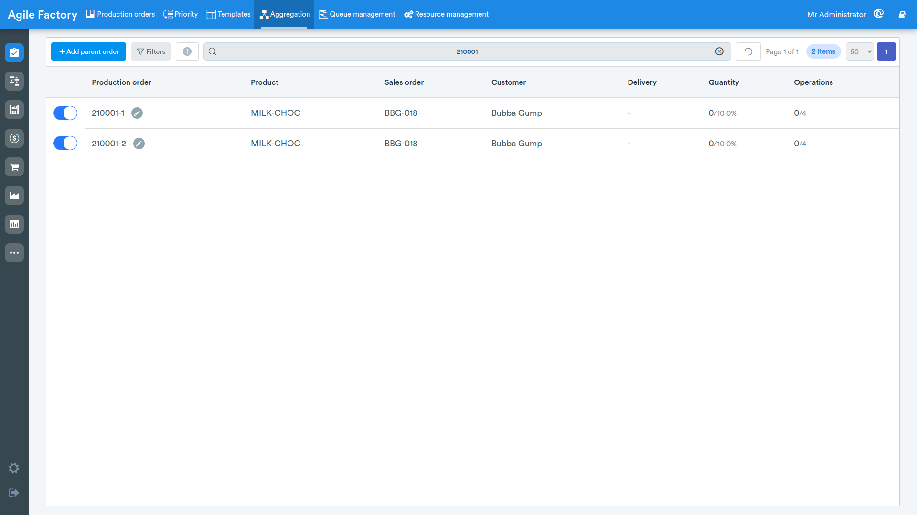Click the 2 items badge
The width and height of the screenshot is (917, 515).
823,51
